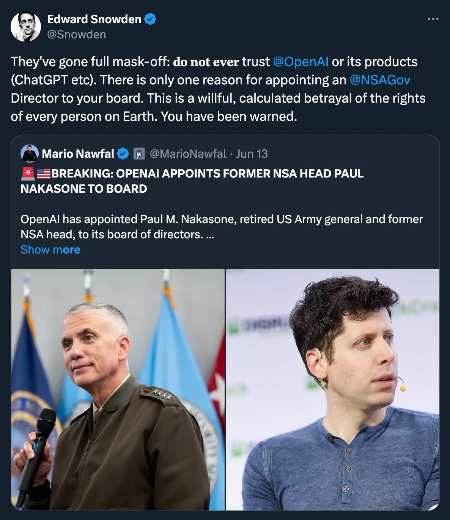
Task: Click Mario Nawfal's small profile avatar
Action: click(30, 154)
